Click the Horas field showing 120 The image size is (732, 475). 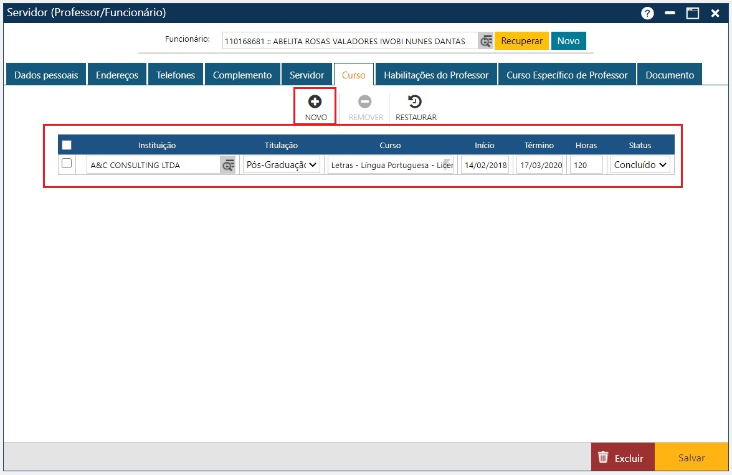(x=586, y=165)
